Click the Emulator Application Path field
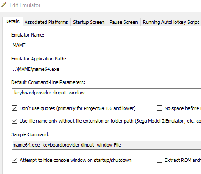The image size is (201, 174). [x=106, y=69]
